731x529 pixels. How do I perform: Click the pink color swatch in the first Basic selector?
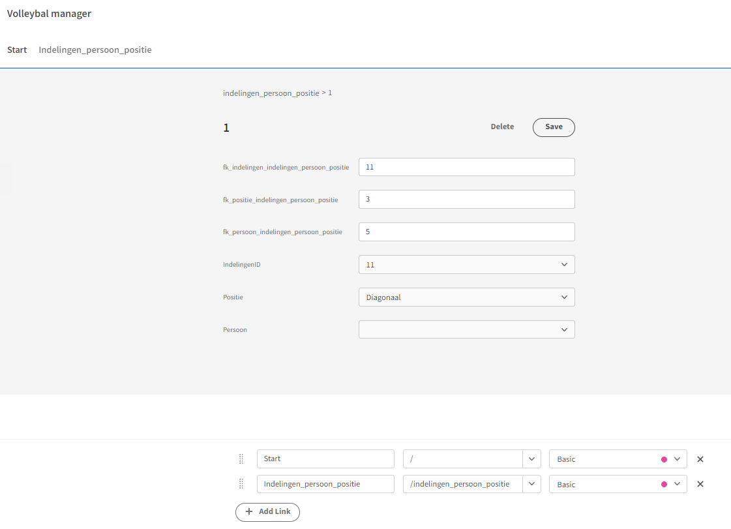663,459
